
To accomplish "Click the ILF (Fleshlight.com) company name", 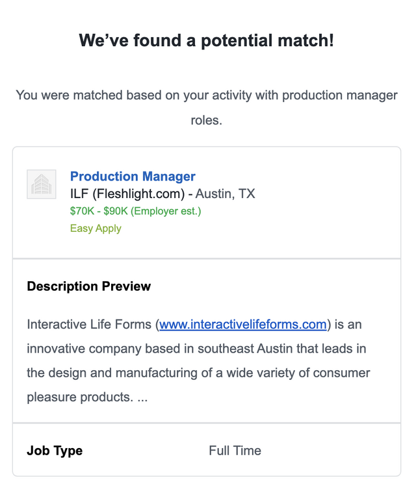I will click(x=129, y=194).
